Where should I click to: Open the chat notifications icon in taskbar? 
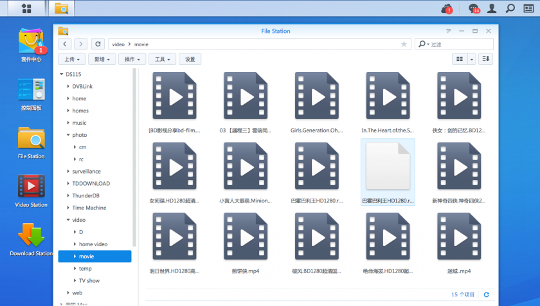tap(474, 8)
